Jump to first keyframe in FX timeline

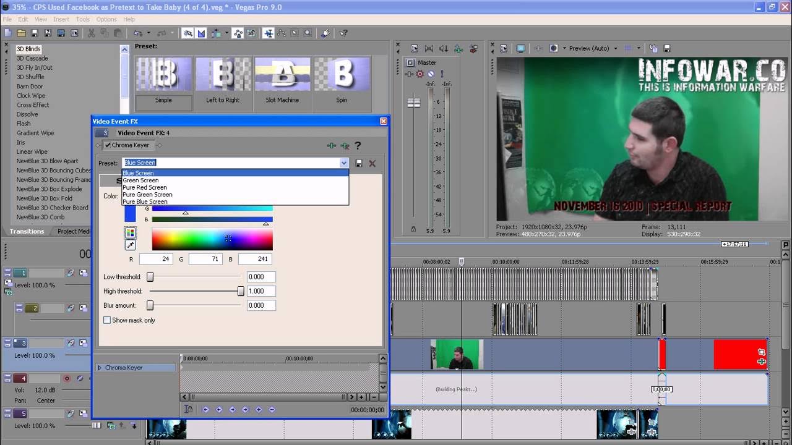click(x=205, y=409)
